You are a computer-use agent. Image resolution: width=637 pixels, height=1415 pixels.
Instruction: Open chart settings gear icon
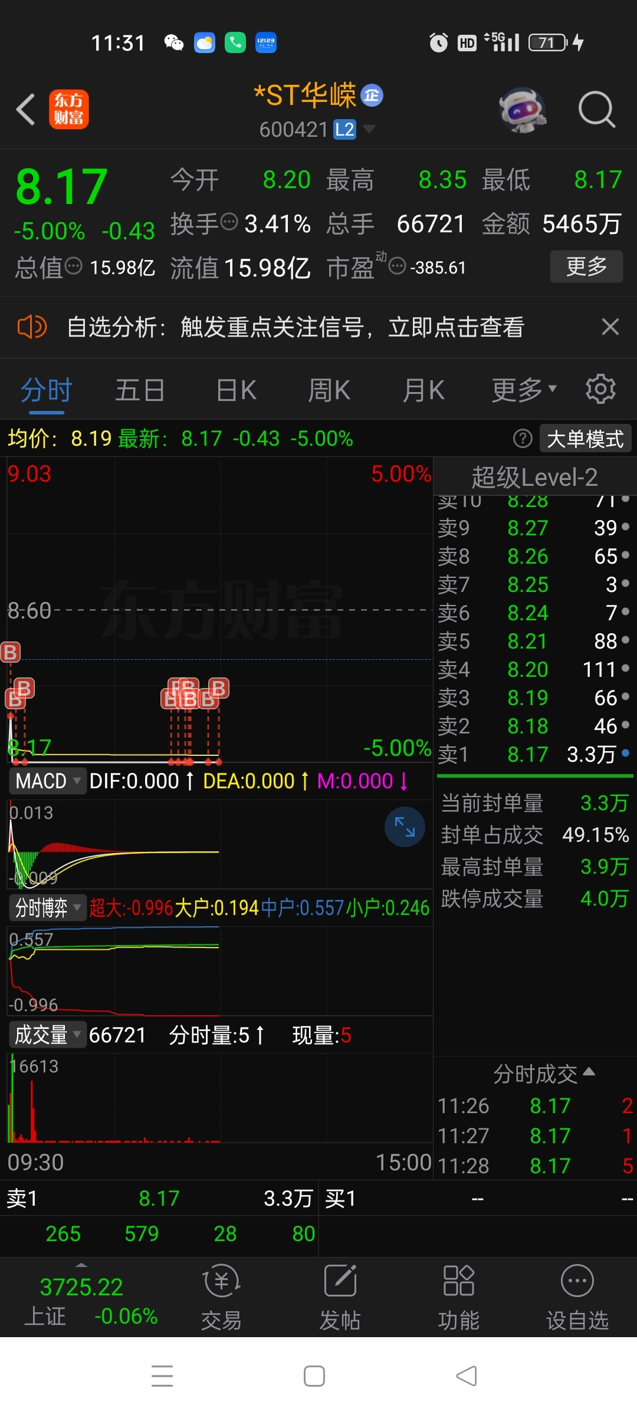point(600,389)
